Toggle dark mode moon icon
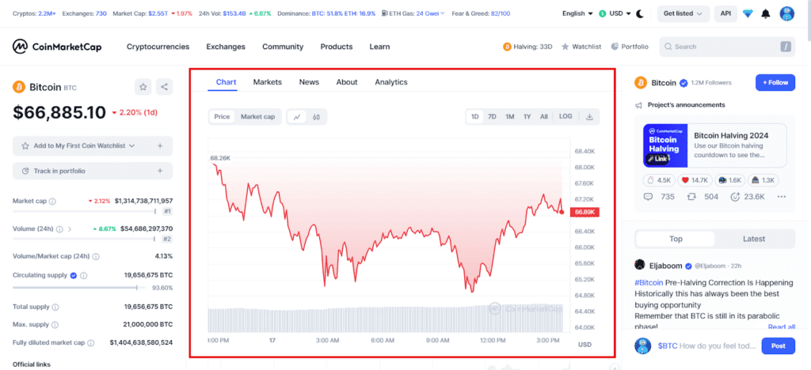This screenshot has width=811, height=370. coord(640,13)
